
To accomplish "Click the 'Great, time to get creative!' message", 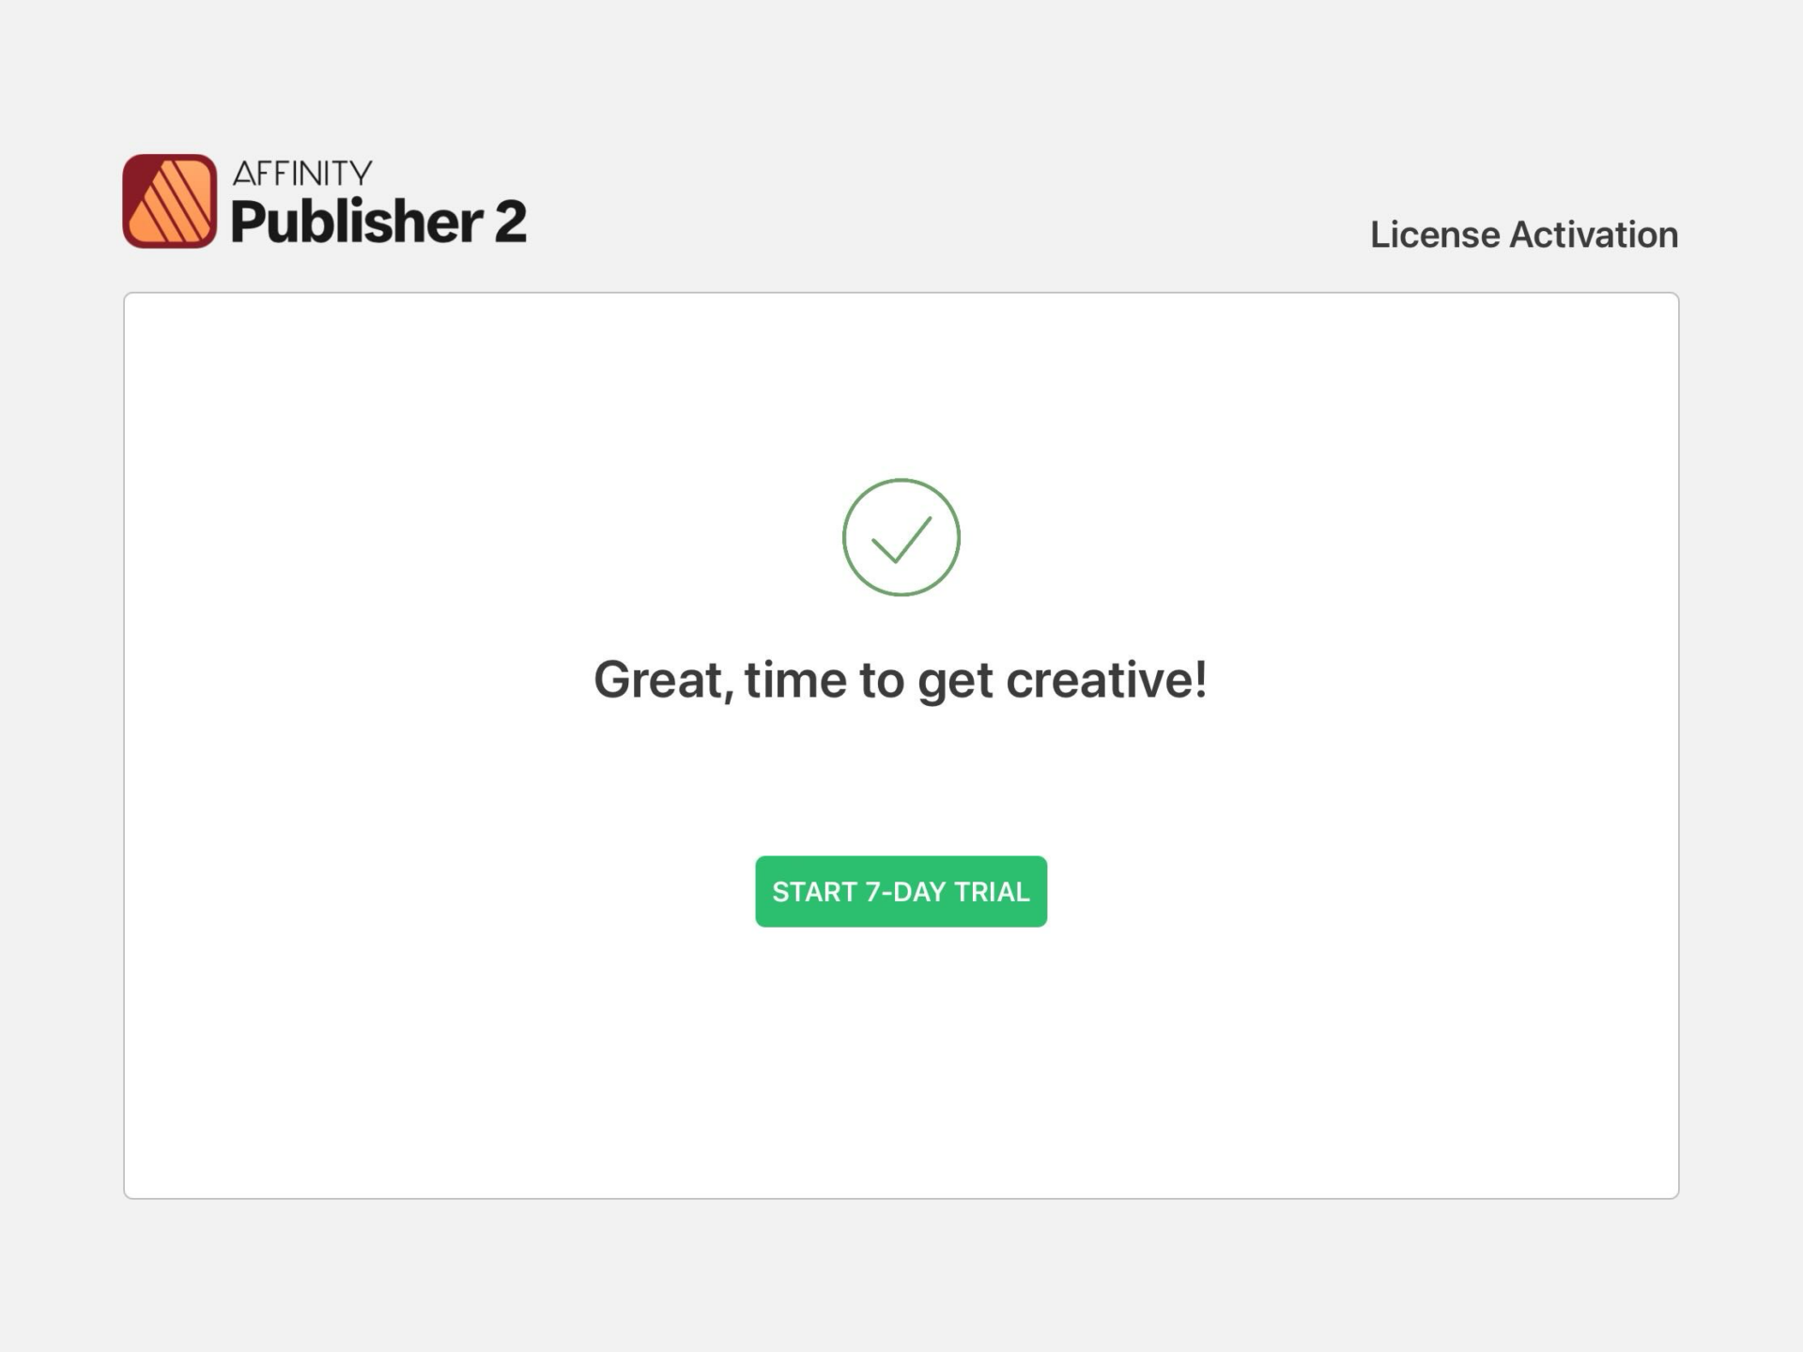I will pyautogui.click(x=900, y=680).
